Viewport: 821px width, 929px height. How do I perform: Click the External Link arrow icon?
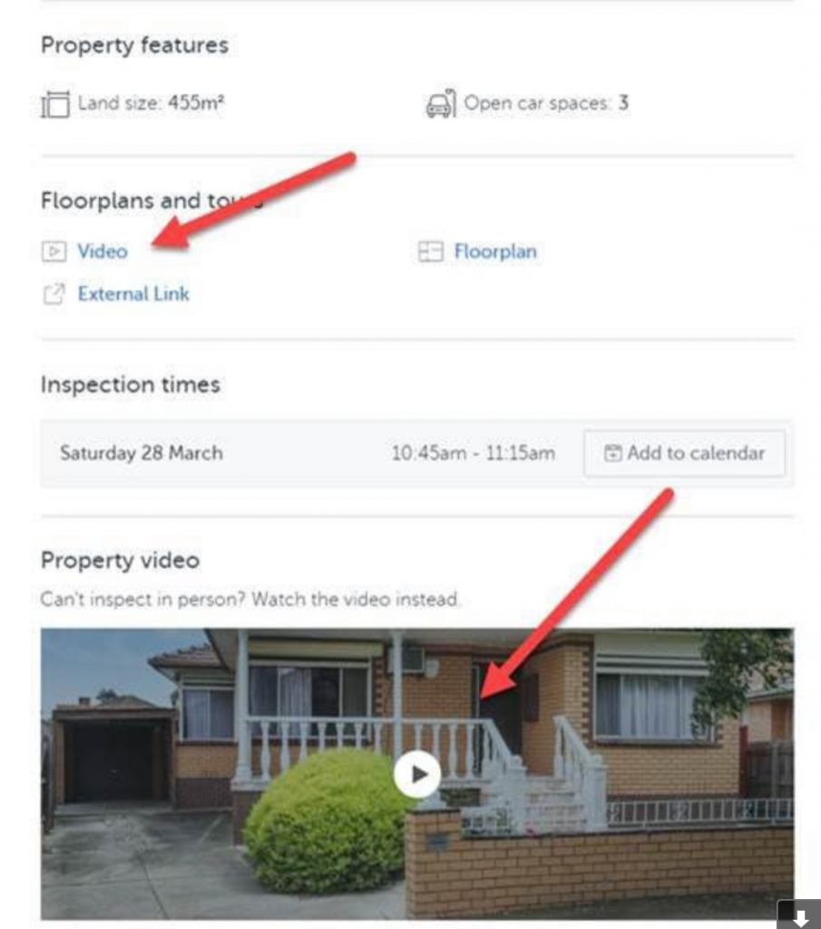54,294
